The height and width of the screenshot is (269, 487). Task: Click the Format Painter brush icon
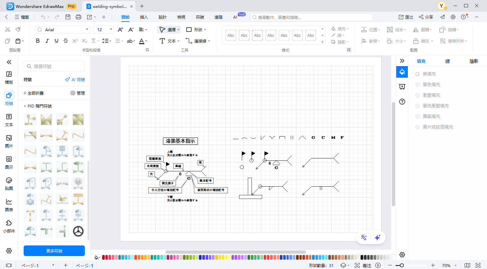coord(18,30)
